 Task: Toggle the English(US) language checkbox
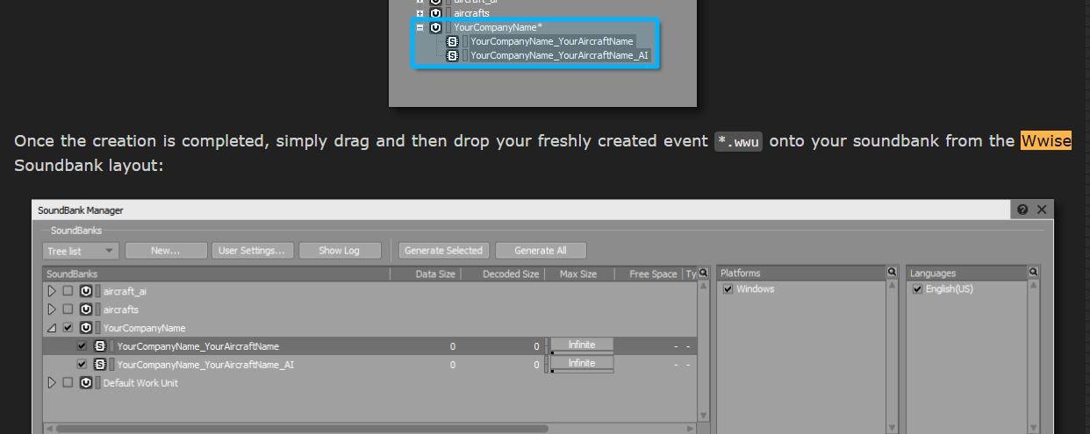tap(917, 289)
